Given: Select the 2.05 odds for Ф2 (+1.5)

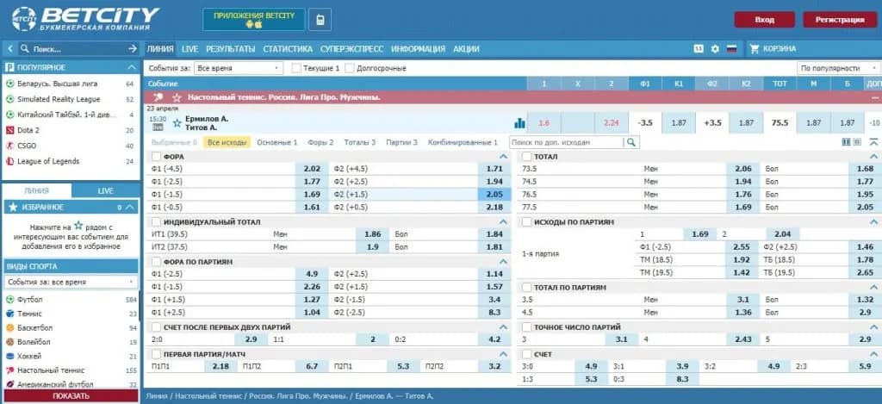Looking at the screenshot, I should [494, 195].
